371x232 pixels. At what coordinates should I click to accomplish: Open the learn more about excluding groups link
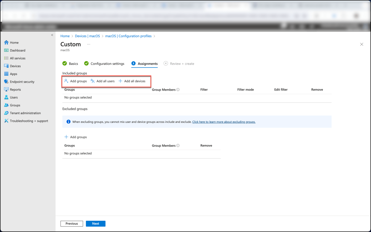click(x=224, y=122)
